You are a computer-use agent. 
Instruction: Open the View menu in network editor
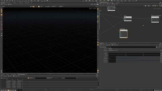click(107, 6)
